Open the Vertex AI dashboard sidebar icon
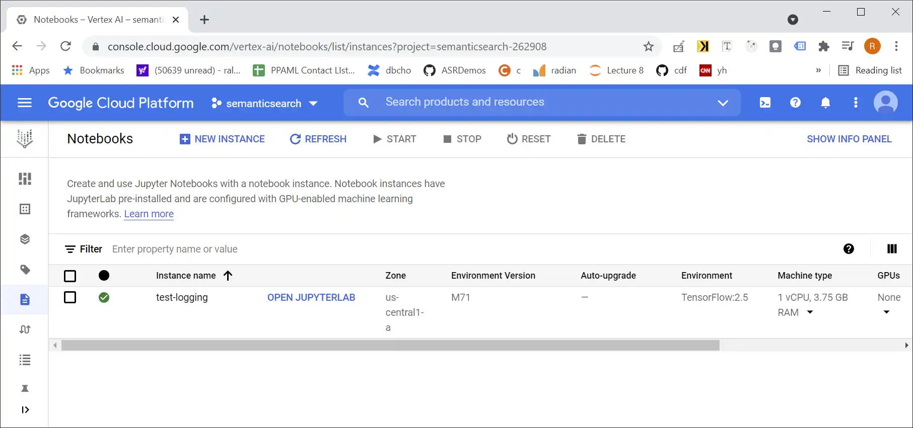Viewport: 913px width, 428px height. click(25, 179)
